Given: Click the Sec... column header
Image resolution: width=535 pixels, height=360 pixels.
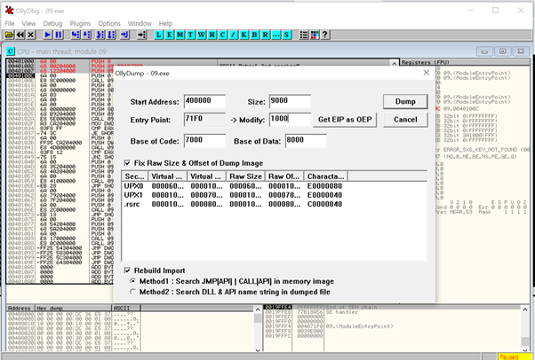Looking at the screenshot, I should [x=135, y=176].
